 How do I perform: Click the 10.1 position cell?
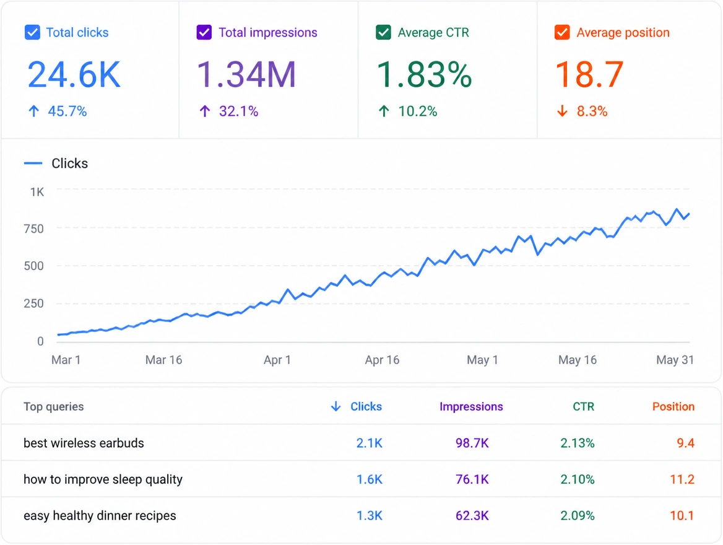[x=682, y=515]
